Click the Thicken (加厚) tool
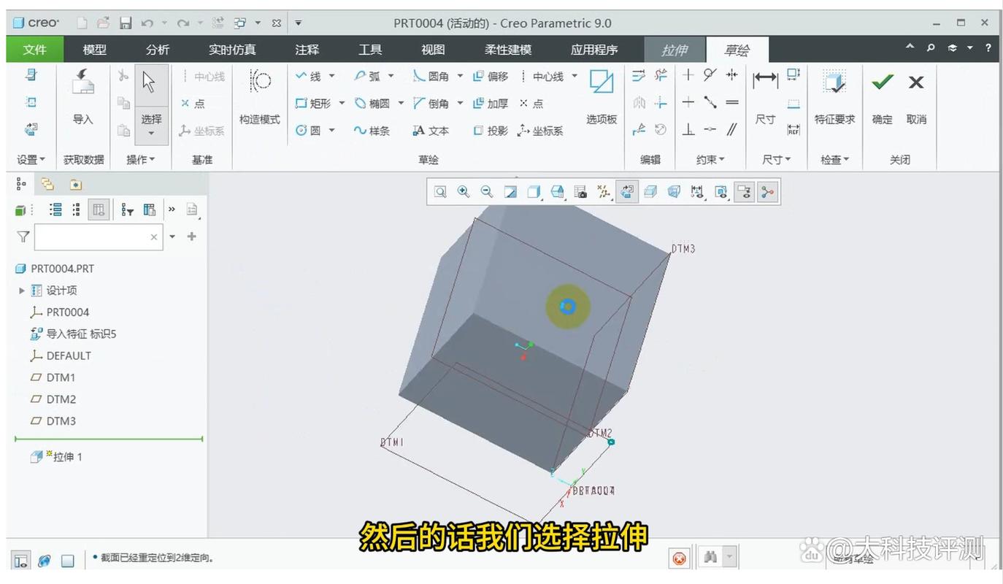The image size is (1003, 584). [x=491, y=104]
